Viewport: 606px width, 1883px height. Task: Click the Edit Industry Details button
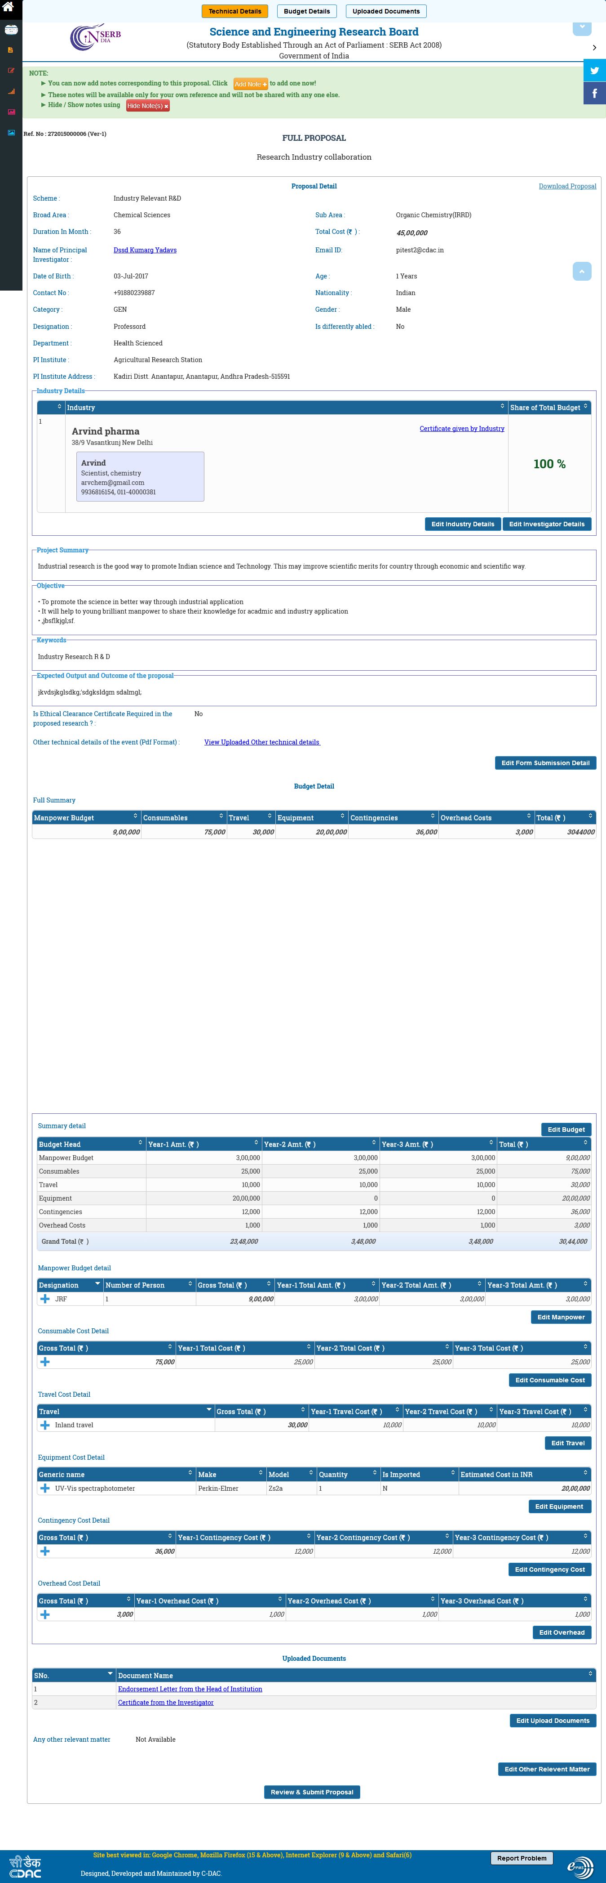tap(463, 524)
